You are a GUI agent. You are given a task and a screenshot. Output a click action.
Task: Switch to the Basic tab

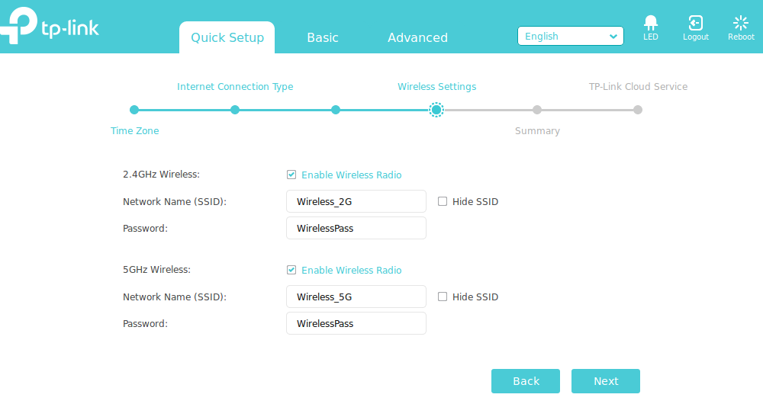point(322,37)
